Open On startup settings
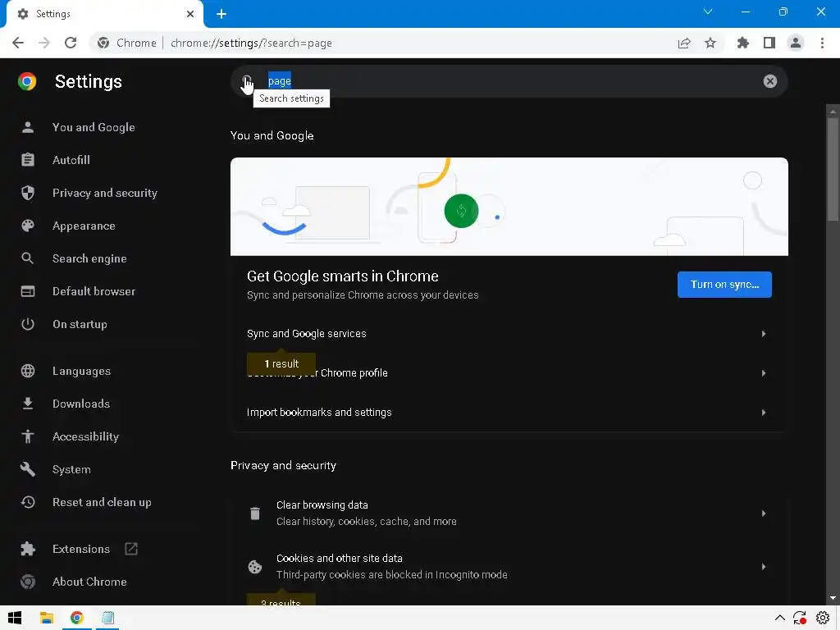This screenshot has width=840, height=630. pos(80,324)
